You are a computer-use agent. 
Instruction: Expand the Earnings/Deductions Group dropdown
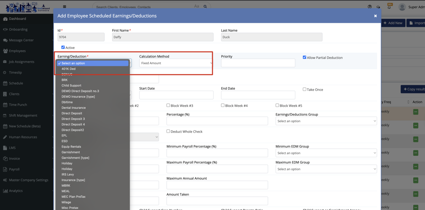click(x=326, y=121)
